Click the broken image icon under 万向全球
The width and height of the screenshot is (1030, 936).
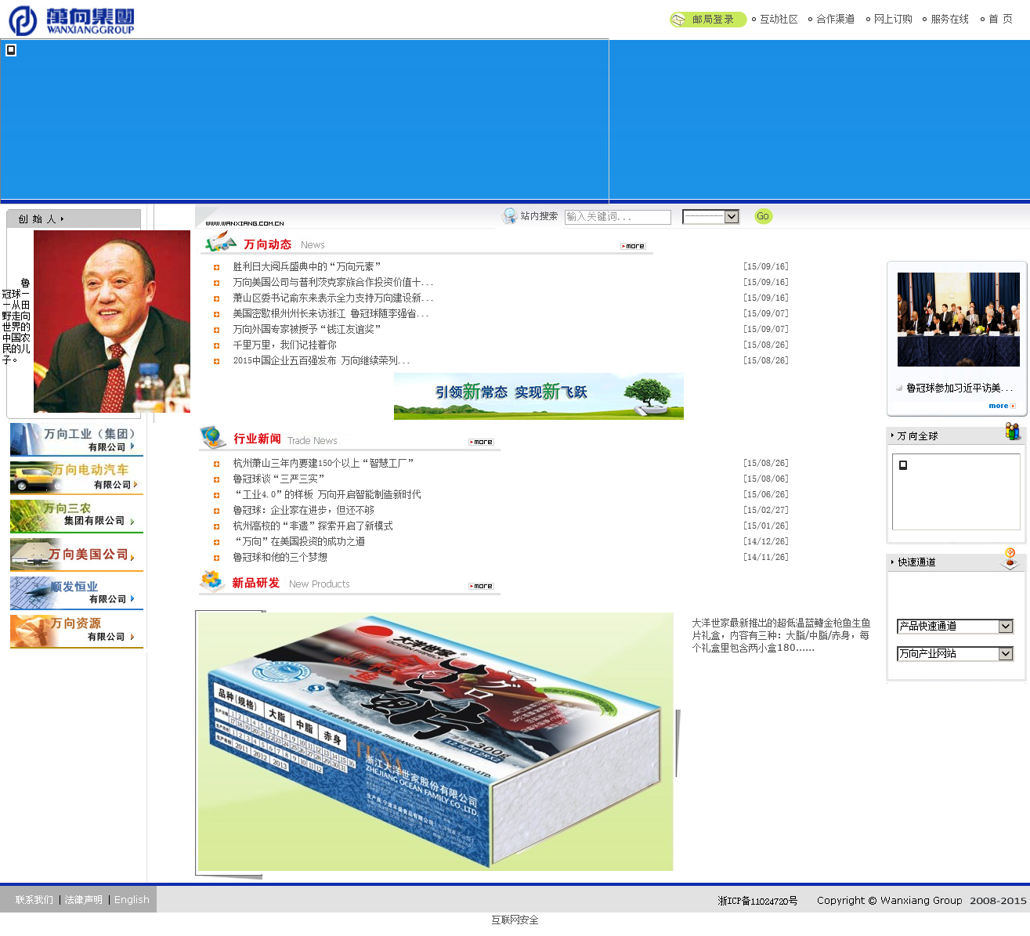tap(903, 465)
